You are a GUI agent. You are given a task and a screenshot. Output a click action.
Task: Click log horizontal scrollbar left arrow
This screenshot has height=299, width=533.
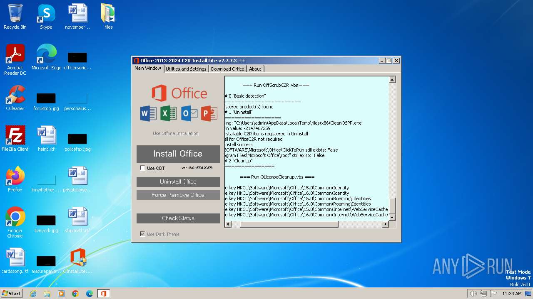pos(228,224)
